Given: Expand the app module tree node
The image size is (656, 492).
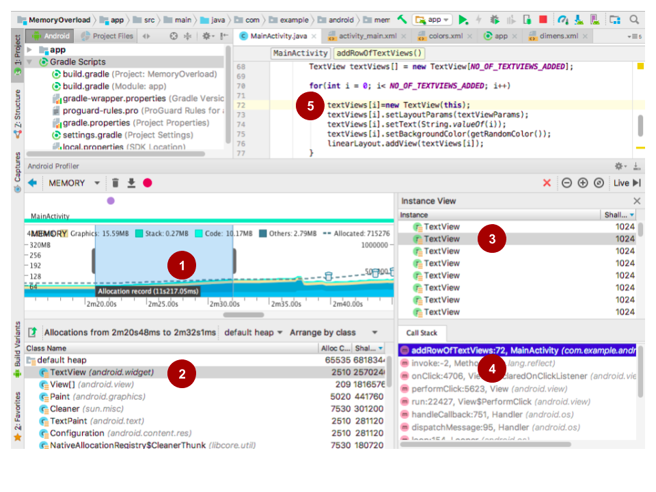Looking at the screenshot, I should point(29,50).
